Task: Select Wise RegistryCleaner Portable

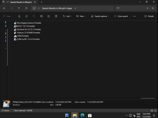Action: pos(27,23)
